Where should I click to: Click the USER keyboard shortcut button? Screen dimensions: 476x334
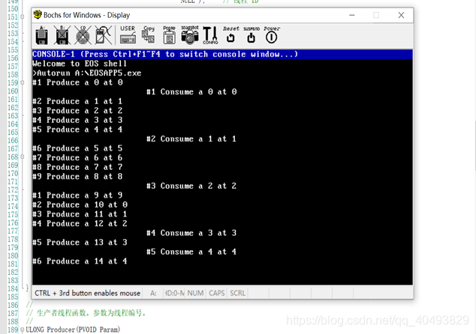tap(128, 35)
